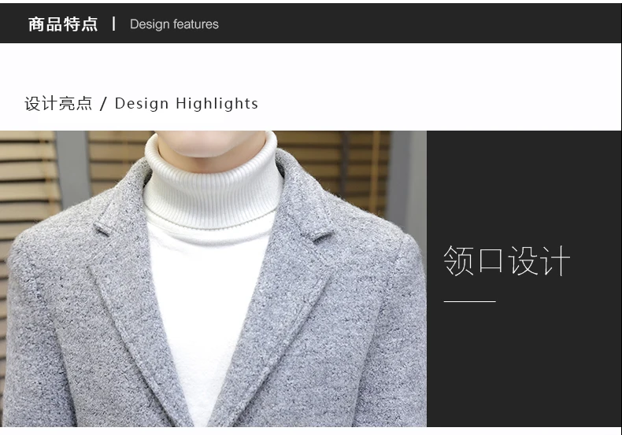Screen dimensions: 622x435
Task: Click the 领口设计 caption text
Action: pos(506,260)
